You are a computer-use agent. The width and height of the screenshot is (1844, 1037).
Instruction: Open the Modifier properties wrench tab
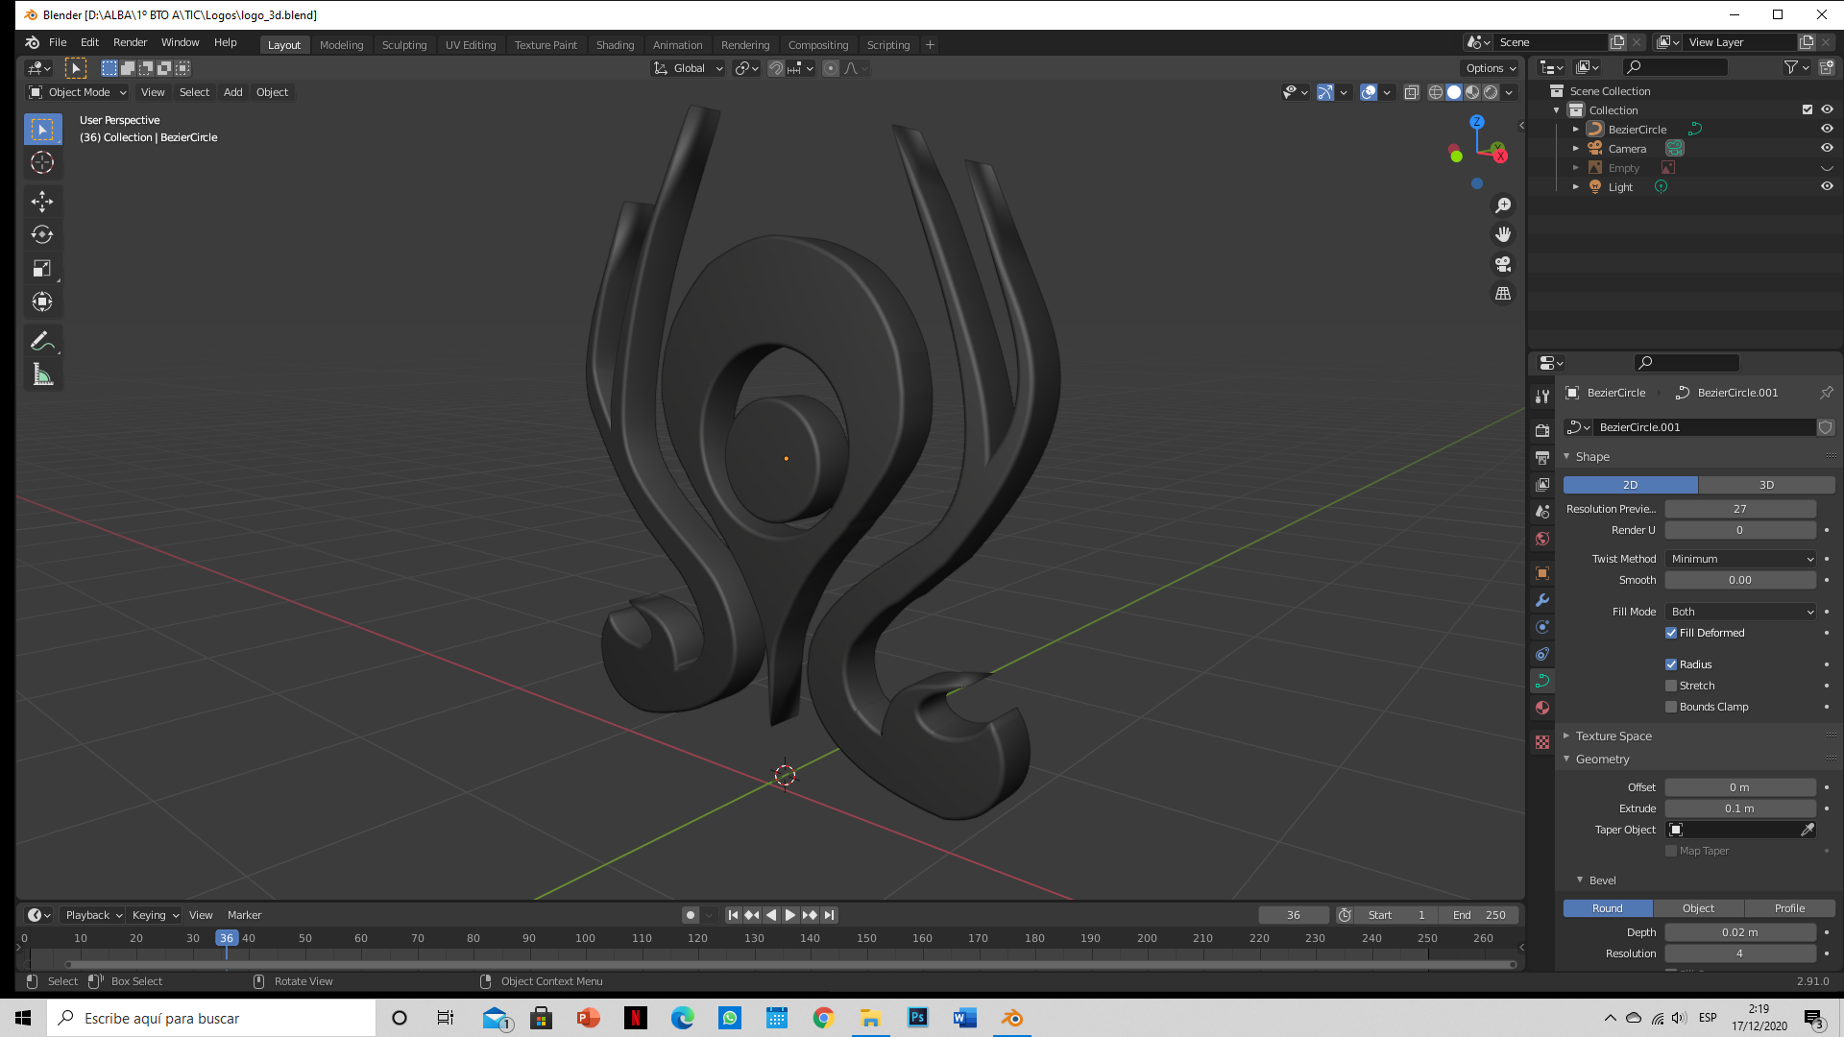[1542, 600]
